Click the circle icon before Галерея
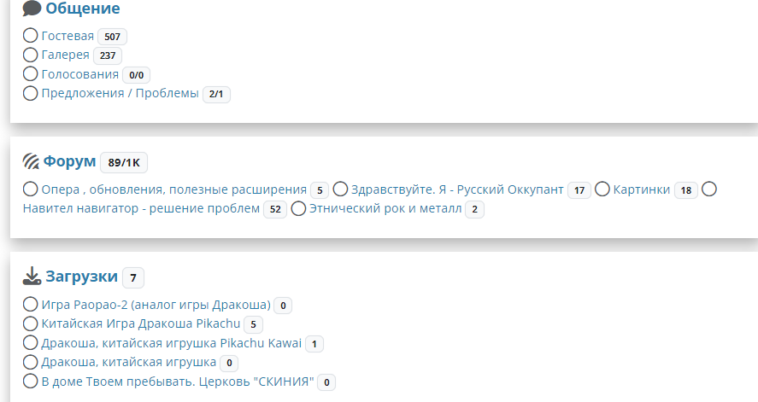Viewport: 758px width, 402px height. (31, 55)
